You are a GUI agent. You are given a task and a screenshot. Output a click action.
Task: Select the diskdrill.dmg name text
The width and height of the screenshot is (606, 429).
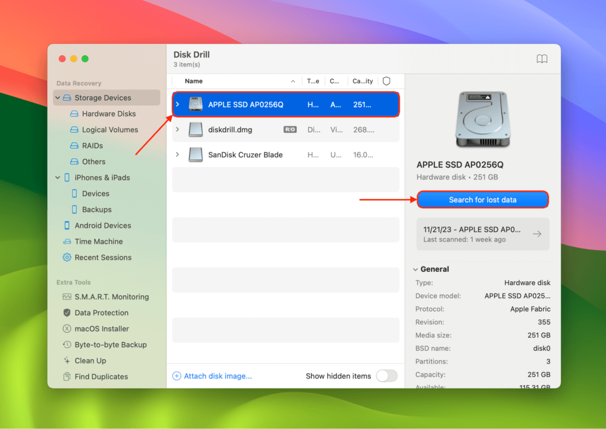230,130
